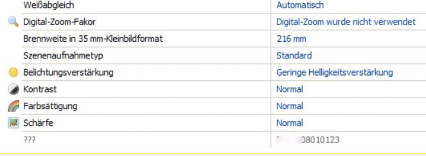Select the Szenenaufnahmetyp row label
The image size is (426, 156).
tap(63, 56)
